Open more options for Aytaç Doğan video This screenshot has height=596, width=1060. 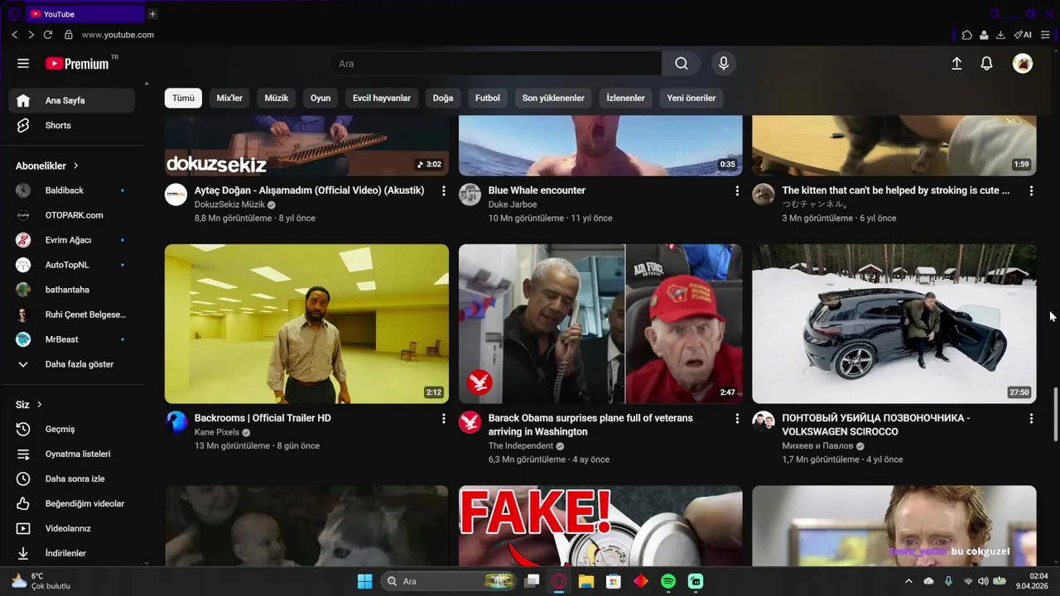coord(443,191)
